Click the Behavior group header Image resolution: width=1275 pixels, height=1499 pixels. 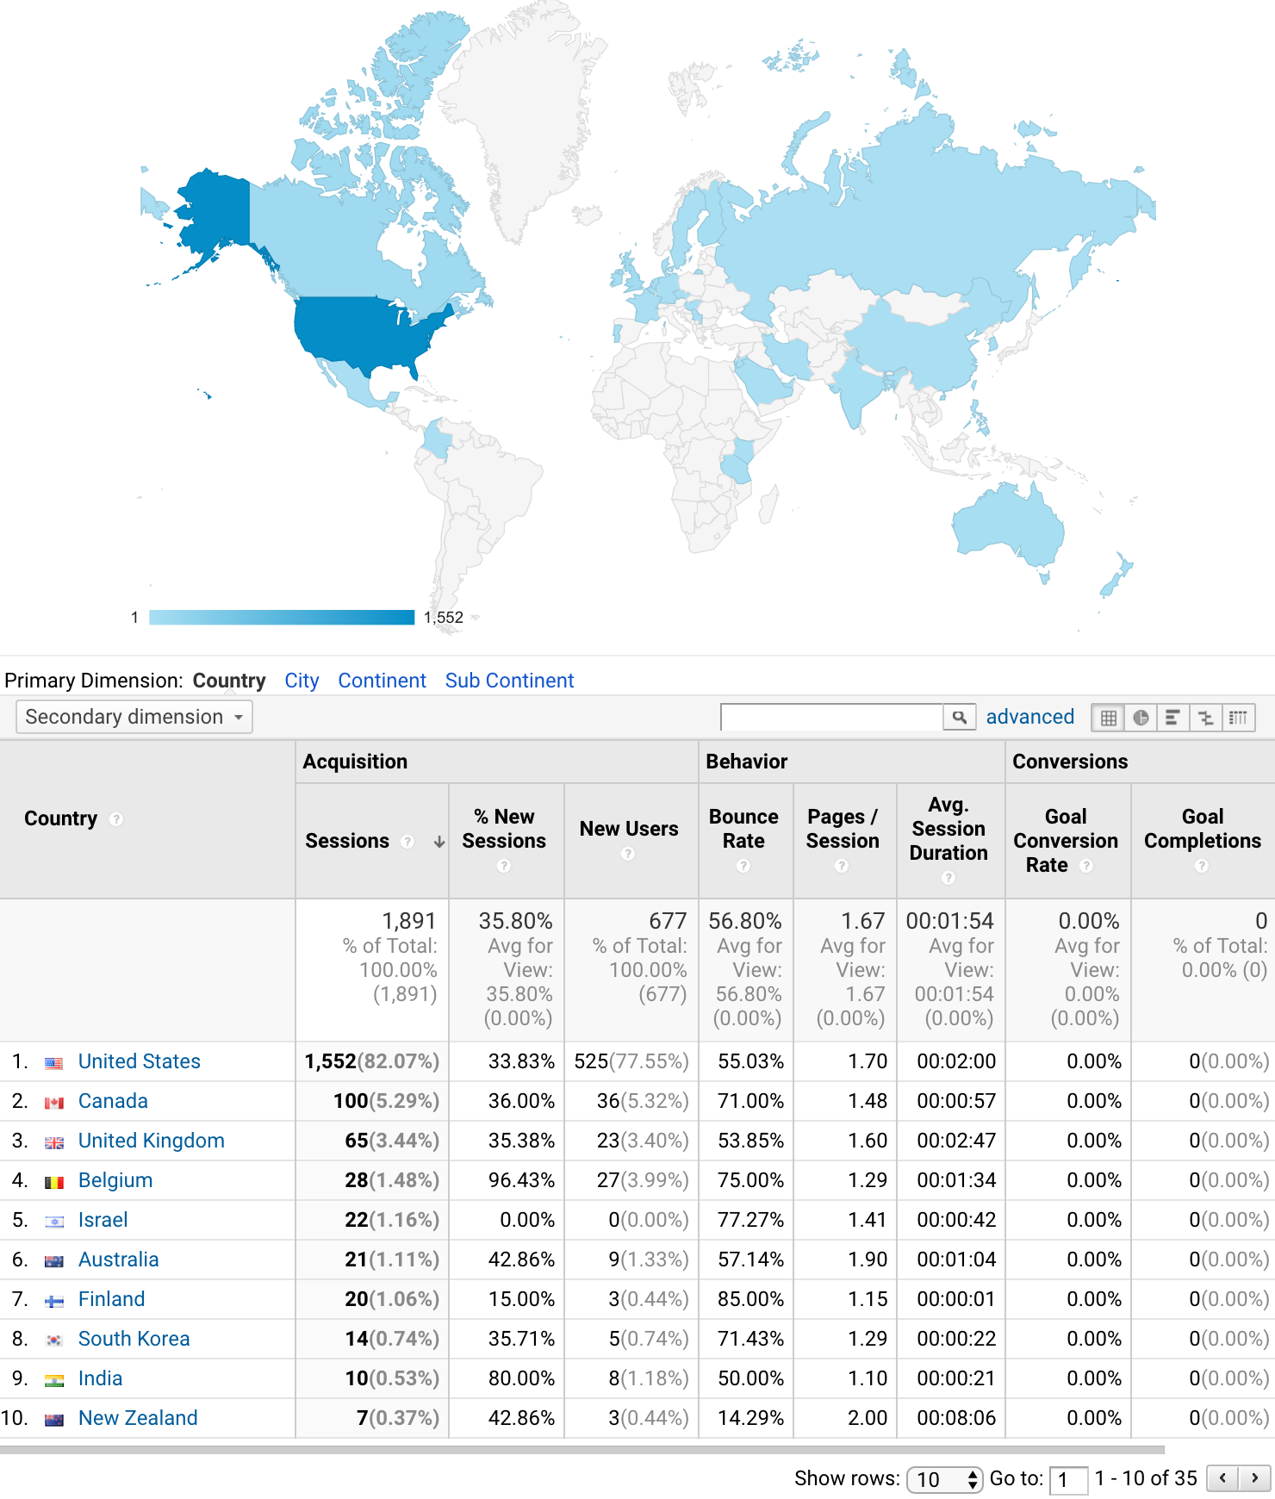pyautogui.click(x=747, y=762)
